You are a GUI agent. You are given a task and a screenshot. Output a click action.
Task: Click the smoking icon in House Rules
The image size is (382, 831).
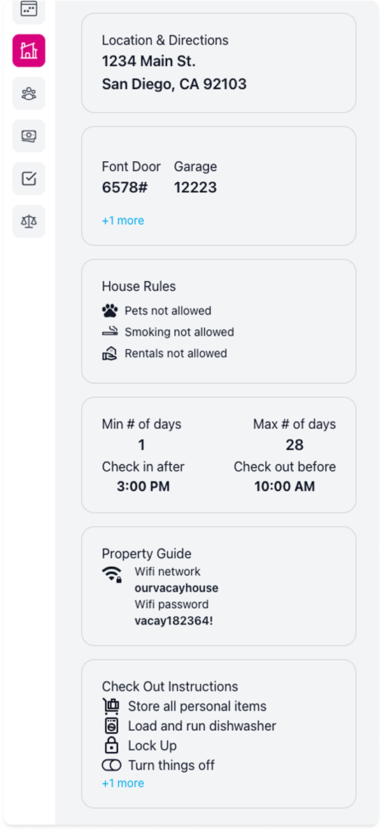[110, 332]
